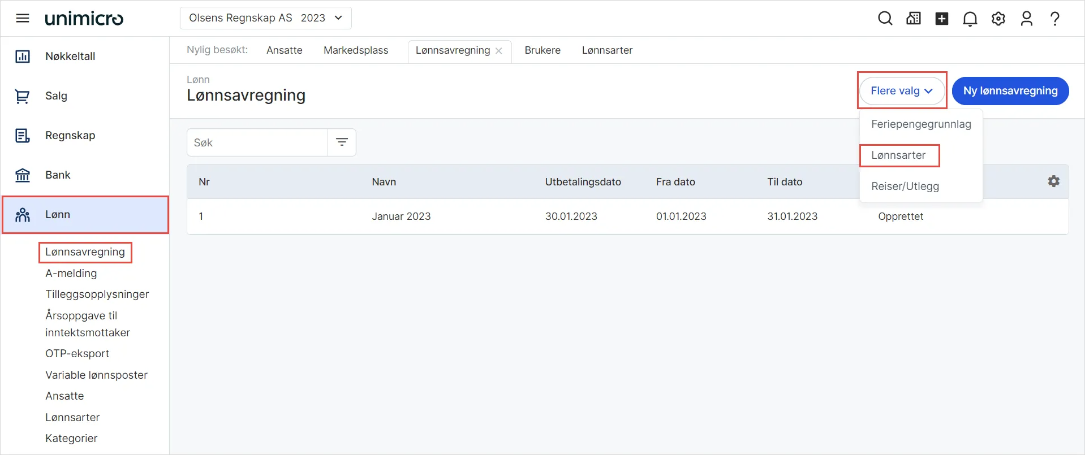The height and width of the screenshot is (455, 1085).
Task: Click the Lønn breadcrumb above the title
Action: (198, 80)
